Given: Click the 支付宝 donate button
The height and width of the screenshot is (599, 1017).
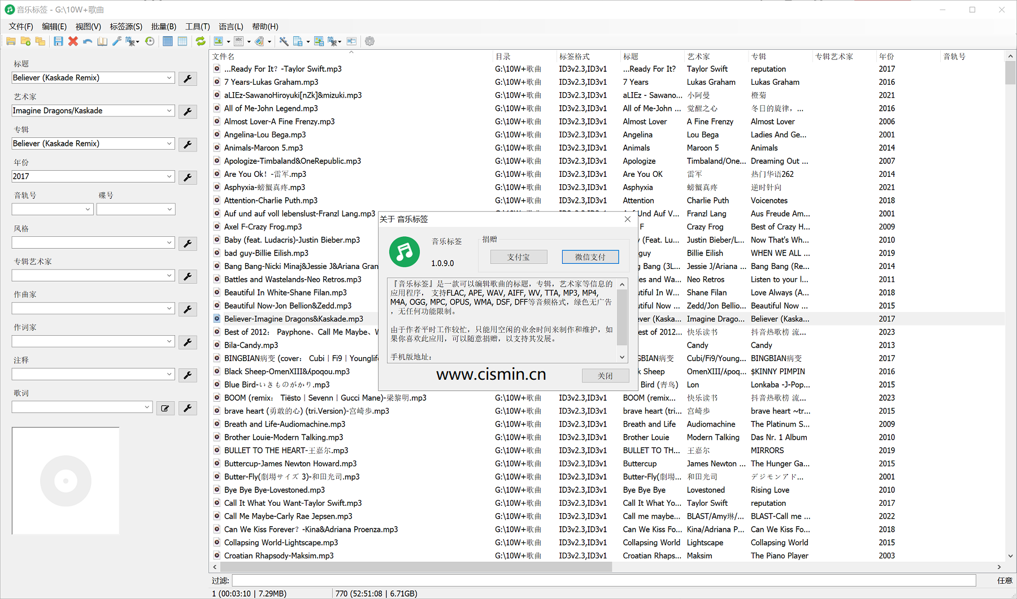Looking at the screenshot, I should point(518,257).
